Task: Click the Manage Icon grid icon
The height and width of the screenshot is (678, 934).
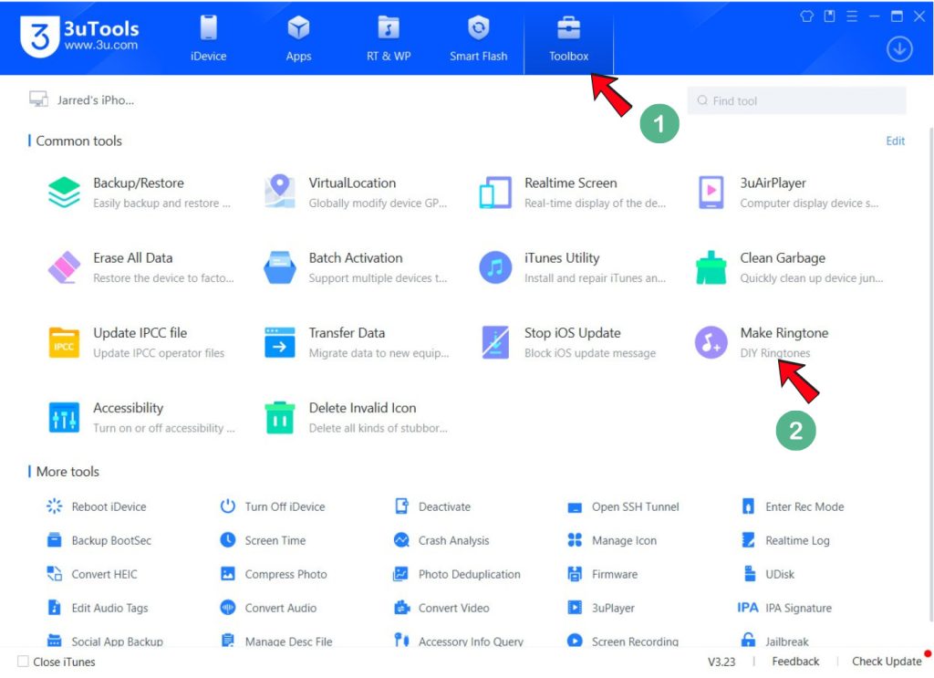Action: pos(575,540)
